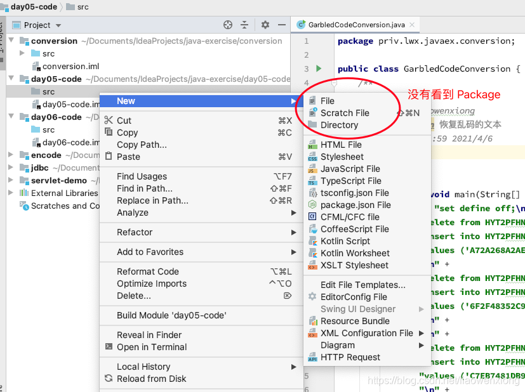
Task: Click the Kotlin Script file icon
Action: pos(312,241)
